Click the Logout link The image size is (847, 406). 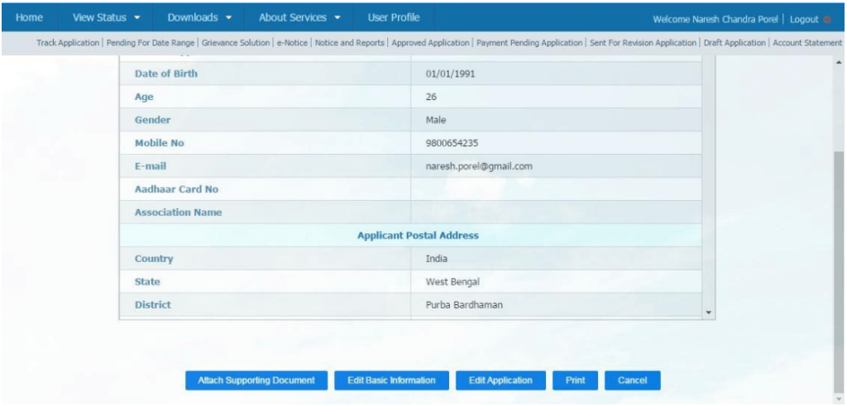[x=804, y=20]
